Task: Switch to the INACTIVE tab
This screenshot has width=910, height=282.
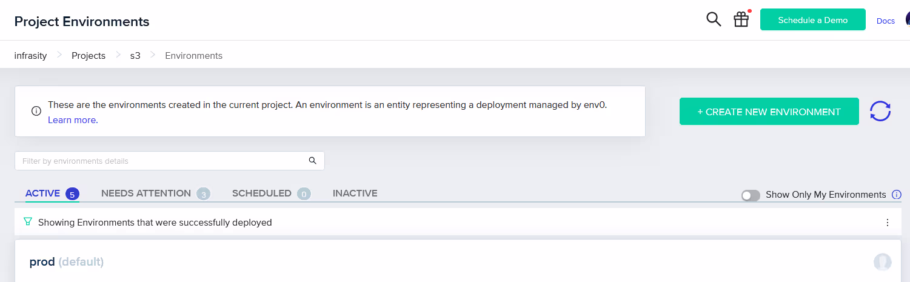Action: click(355, 193)
